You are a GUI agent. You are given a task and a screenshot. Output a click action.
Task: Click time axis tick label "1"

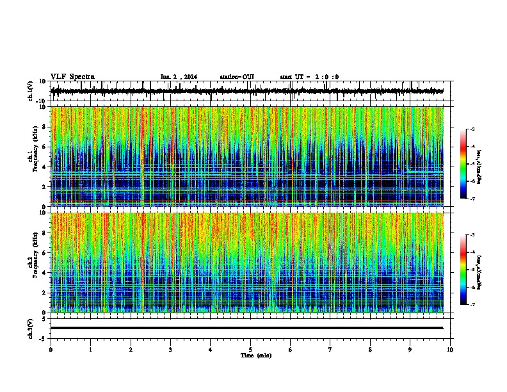point(90,350)
